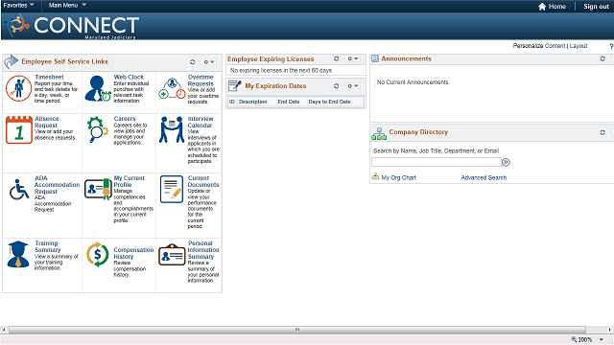
Task: Open the Timesheet text link
Action: (x=49, y=77)
